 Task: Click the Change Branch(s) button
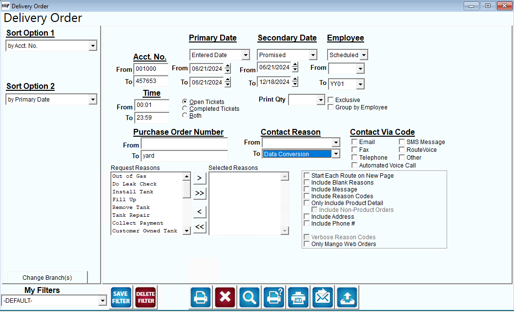click(x=47, y=278)
